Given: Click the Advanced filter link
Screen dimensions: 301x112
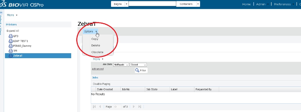Looking at the screenshot, I should point(98,69).
